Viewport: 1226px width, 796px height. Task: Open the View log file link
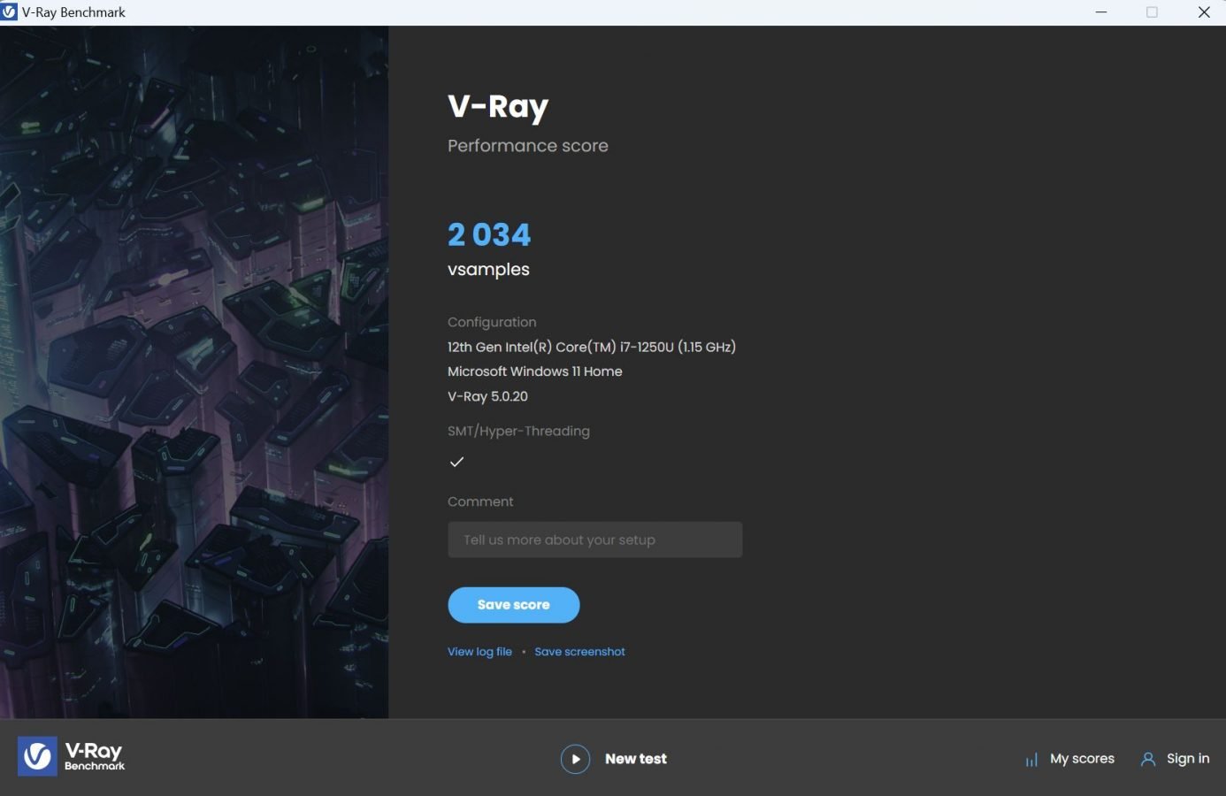(479, 652)
